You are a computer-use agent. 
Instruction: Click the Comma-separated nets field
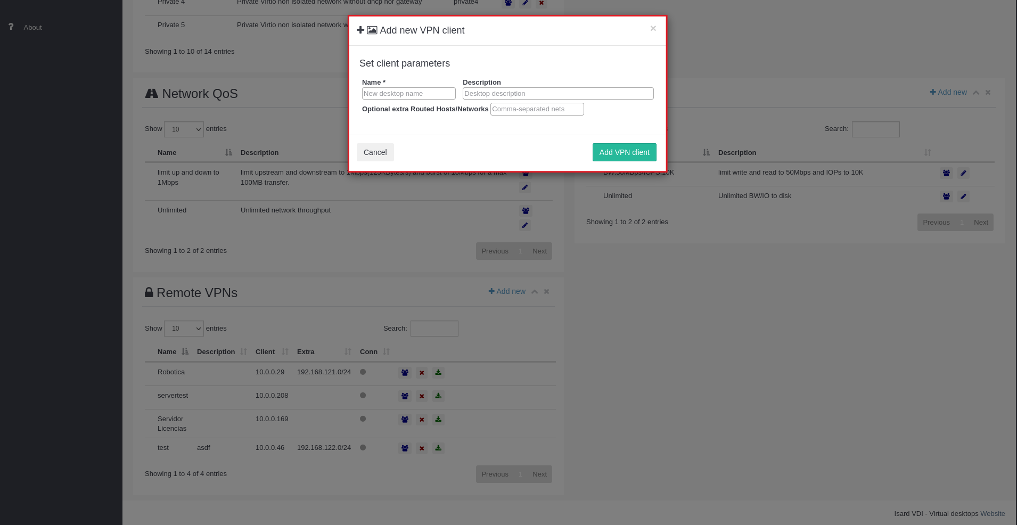coord(537,109)
